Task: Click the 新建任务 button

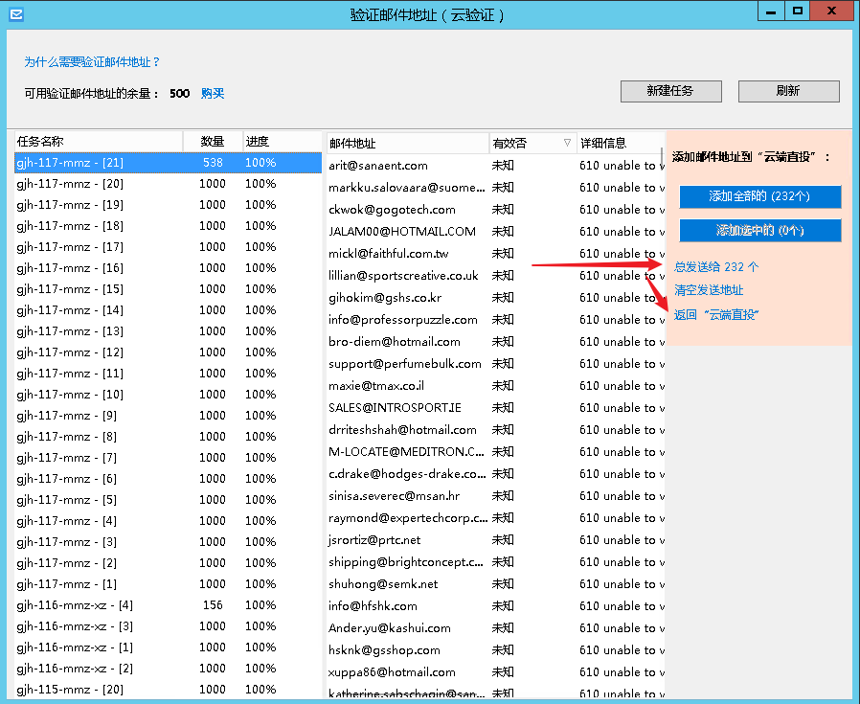Action: [x=670, y=91]
